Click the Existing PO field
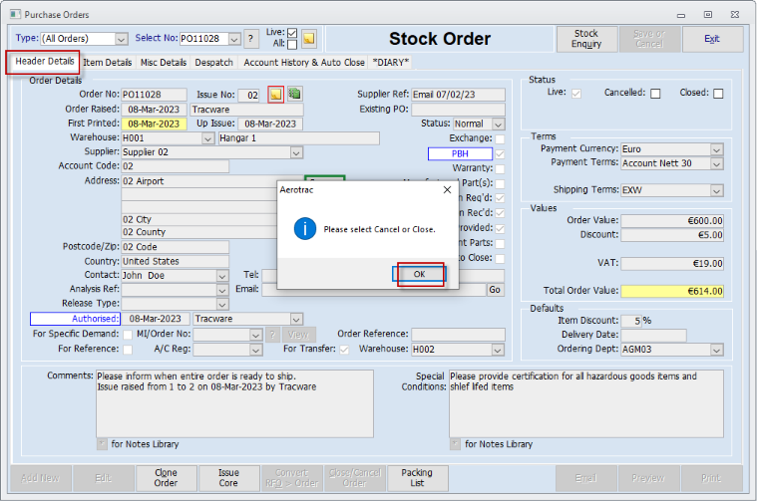 coord(458,110)
